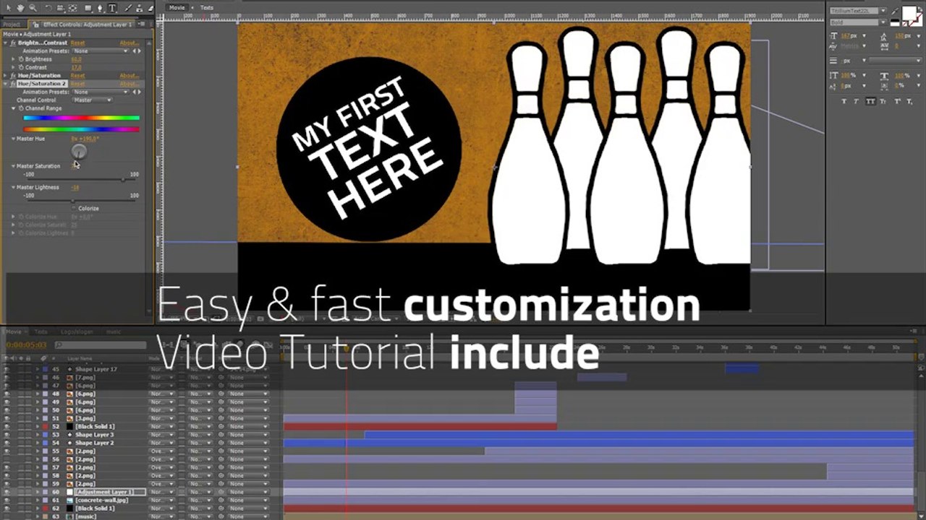Select the Rectangle shape tool

[x=88, y=8]
